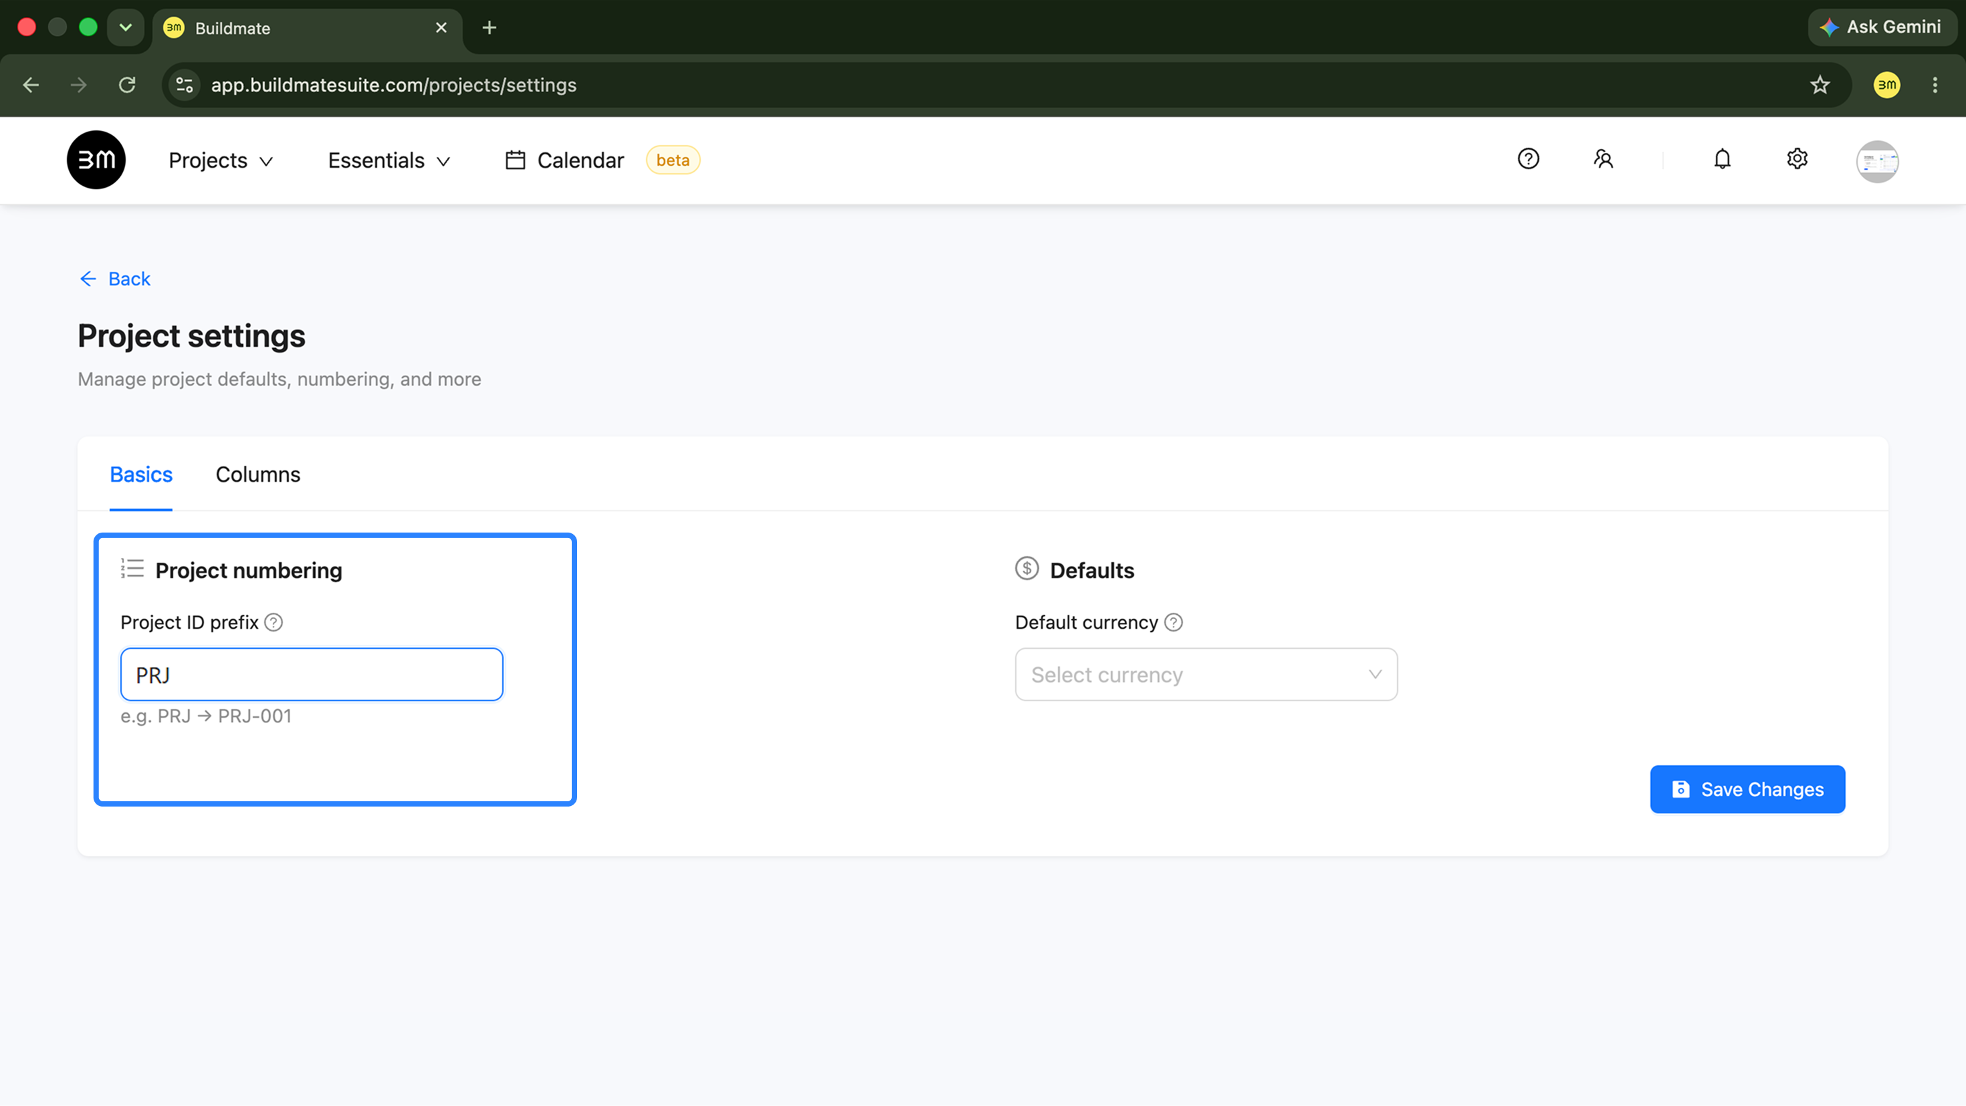Open the Chrome three-dot menu
The image size is (1966, 1106).
click(x=1934, y=85)
